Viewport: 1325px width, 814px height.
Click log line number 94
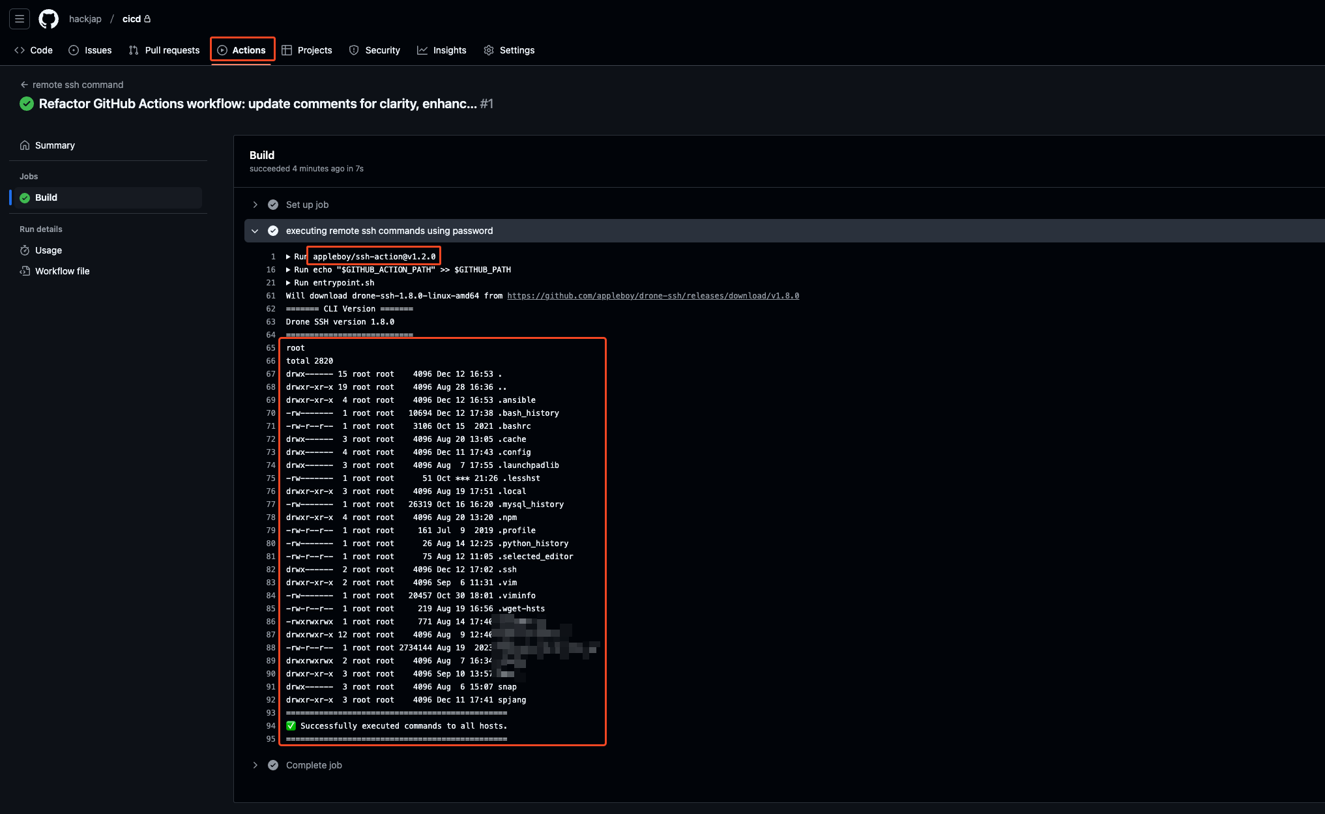click(x=271, y=726)
